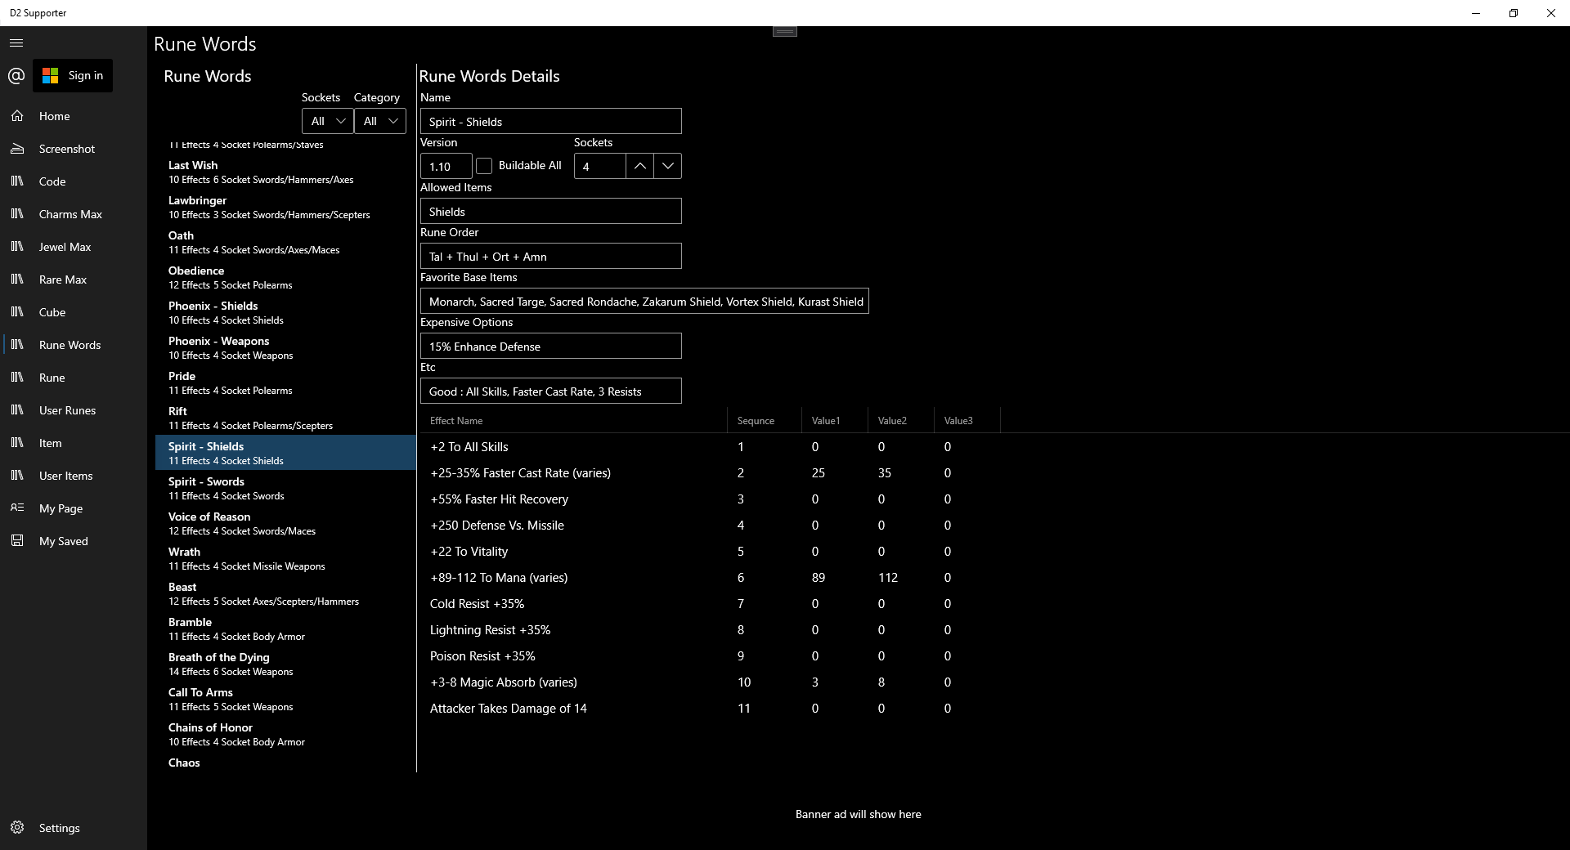The image size is (1570, 850).
Task: Click the Rune library icon
Action: pos(17,378)
